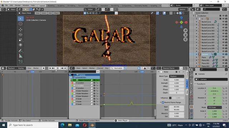This screenshot has width=229, height=128.
Task: Select the Rotate tool
Action: coord(21,35)
